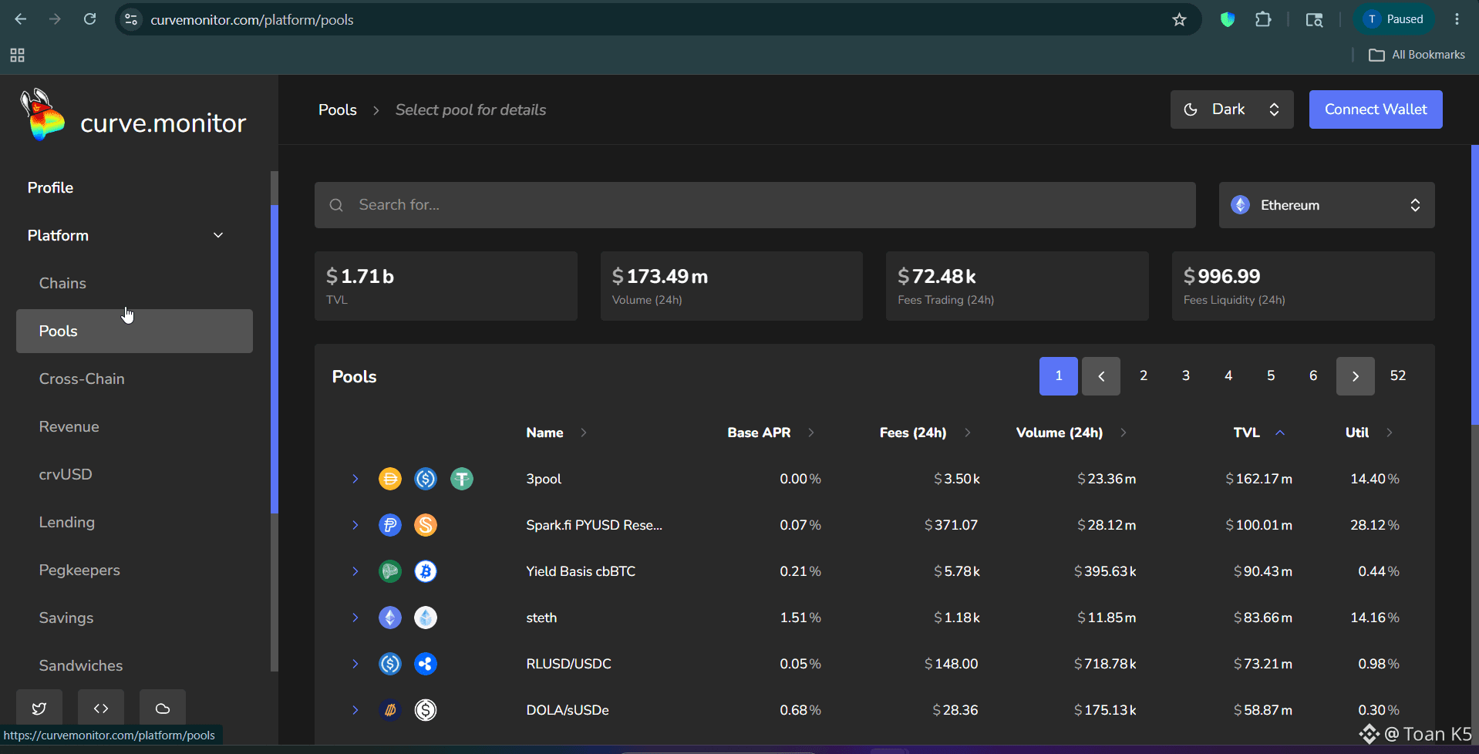The height and width of the screenshot is (754, 1479).
Task: Open the code brackets icon link
Action: tap(101, 708)
